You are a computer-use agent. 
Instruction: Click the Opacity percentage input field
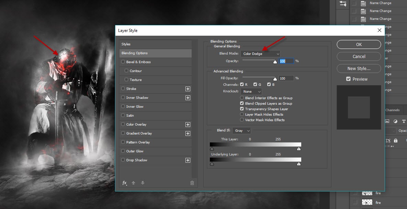(x=286, y=61)
